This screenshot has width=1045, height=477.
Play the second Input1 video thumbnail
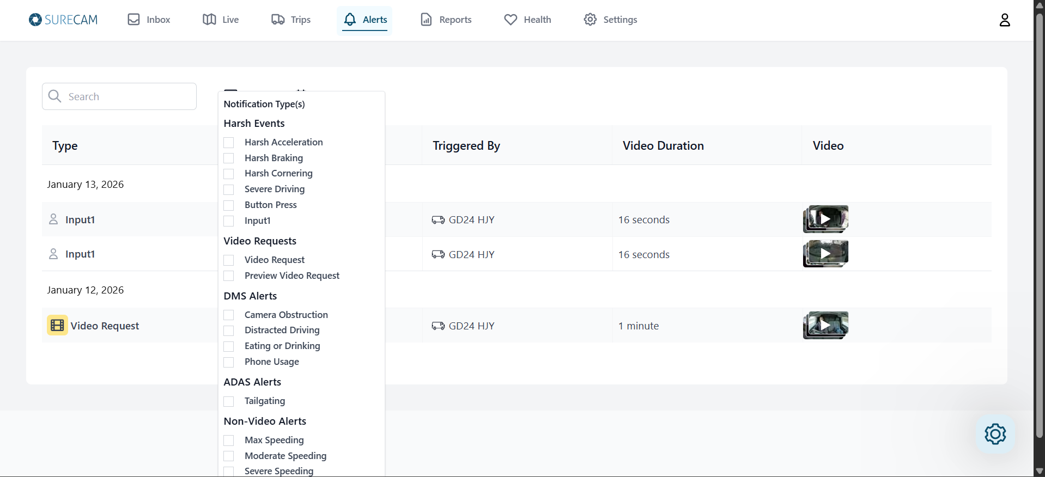(826, 254)
